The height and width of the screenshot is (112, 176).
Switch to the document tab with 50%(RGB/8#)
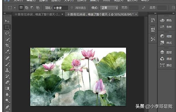pos(100,14)
